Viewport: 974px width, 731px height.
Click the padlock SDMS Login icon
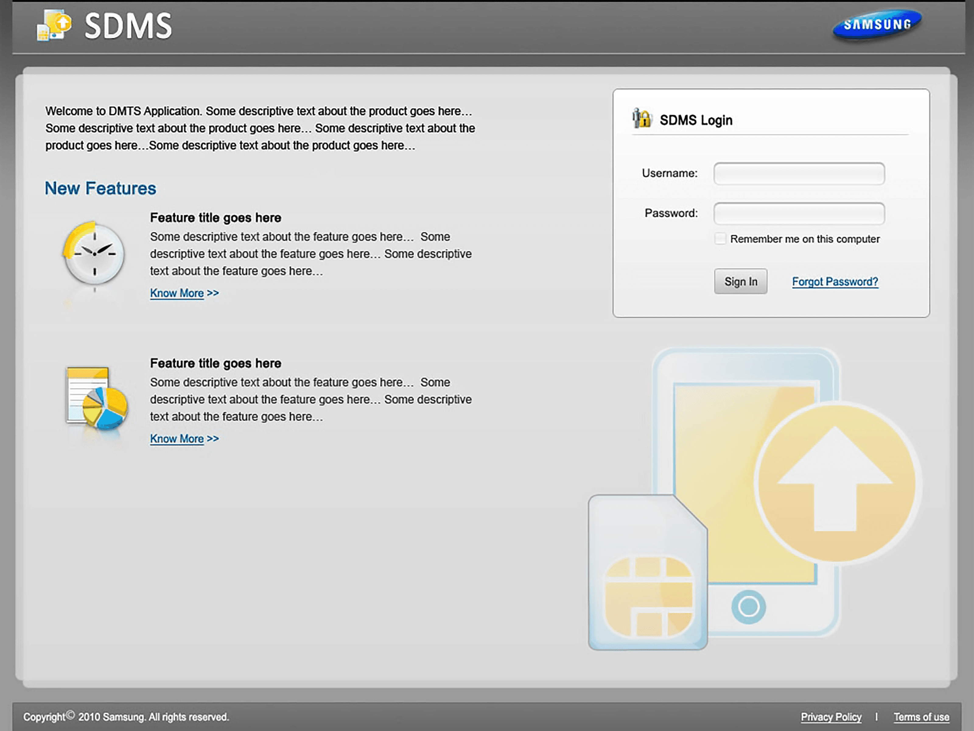click(x=642, y=118)
